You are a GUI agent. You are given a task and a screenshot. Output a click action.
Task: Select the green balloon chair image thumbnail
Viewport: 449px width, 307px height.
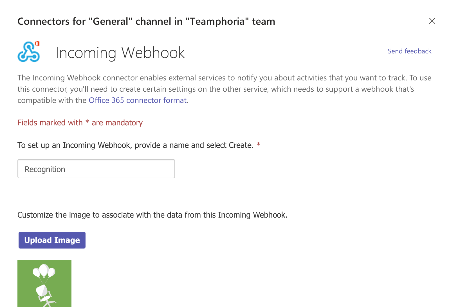coord(44,283)
